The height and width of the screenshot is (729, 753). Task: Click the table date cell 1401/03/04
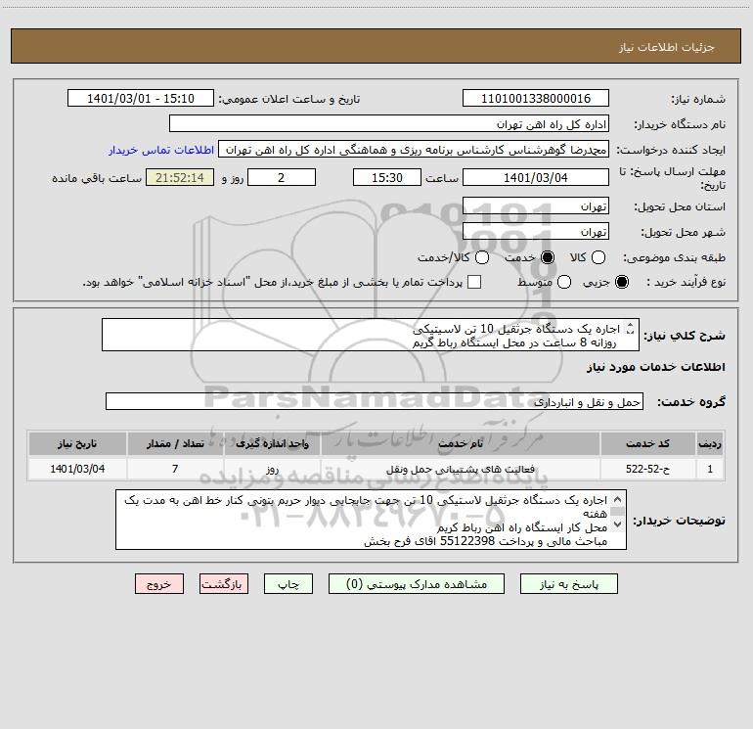point(77,469)
